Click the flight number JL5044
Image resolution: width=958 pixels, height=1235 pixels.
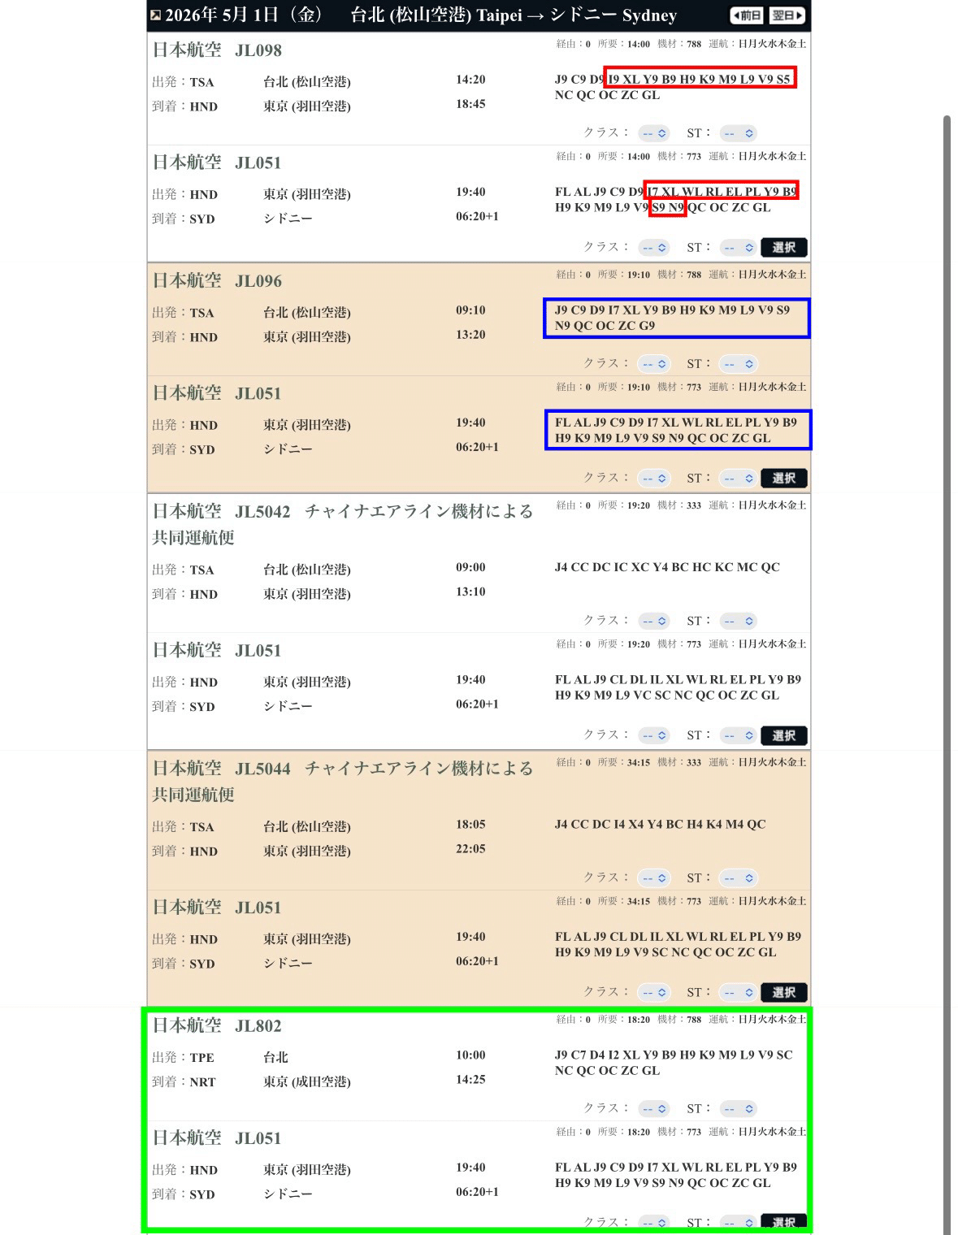[262, 769]
